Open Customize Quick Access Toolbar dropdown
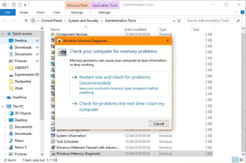Image resolution: width=246 pixels, height=163 pixels. click(25, 5)
